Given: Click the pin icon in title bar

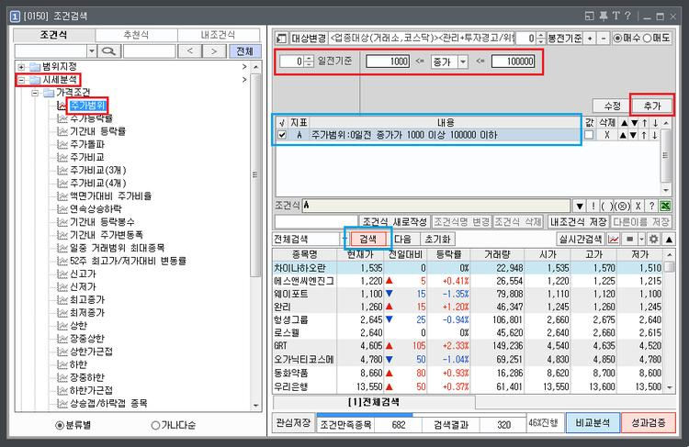Looking at the screenshot, I should click(604, 16).
